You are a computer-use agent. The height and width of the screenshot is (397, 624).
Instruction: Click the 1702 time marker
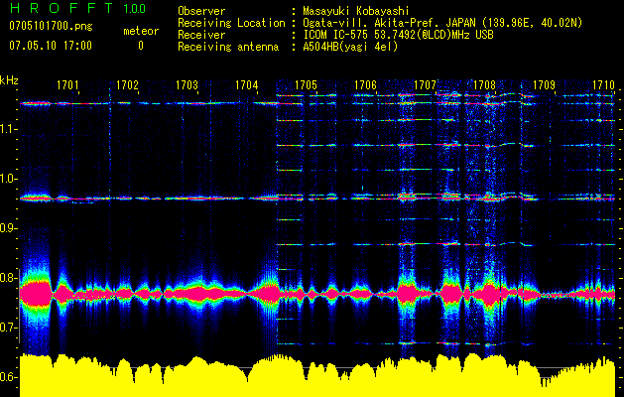[x=127, y=84]
